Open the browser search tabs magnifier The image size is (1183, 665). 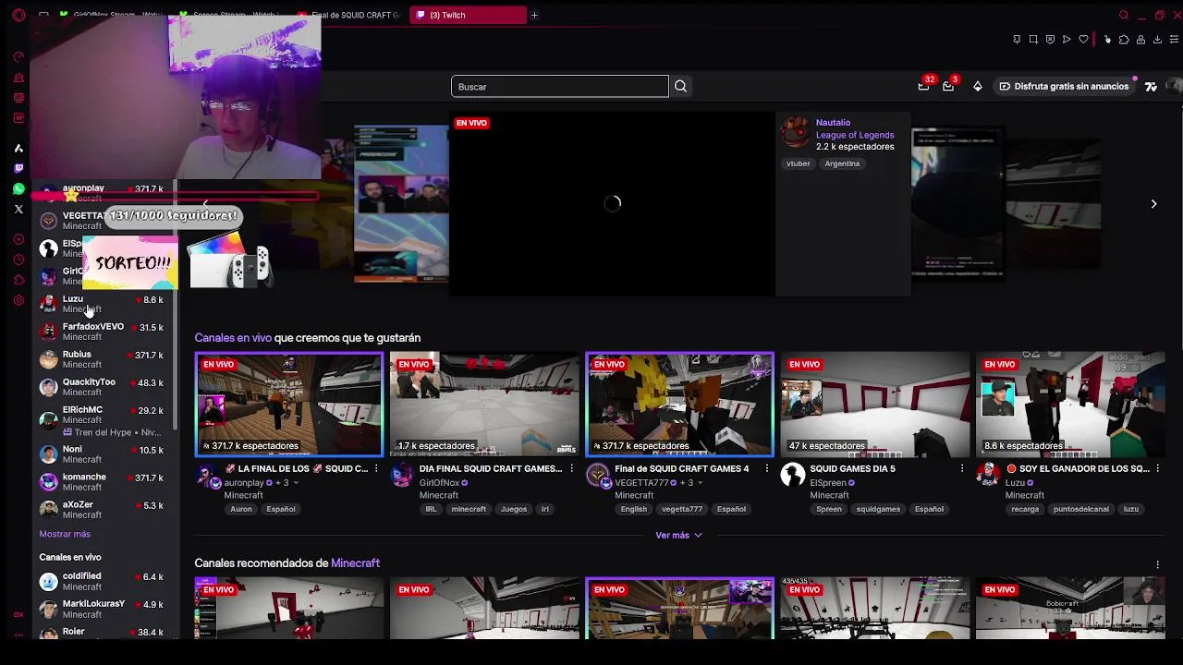(1124, 15)
